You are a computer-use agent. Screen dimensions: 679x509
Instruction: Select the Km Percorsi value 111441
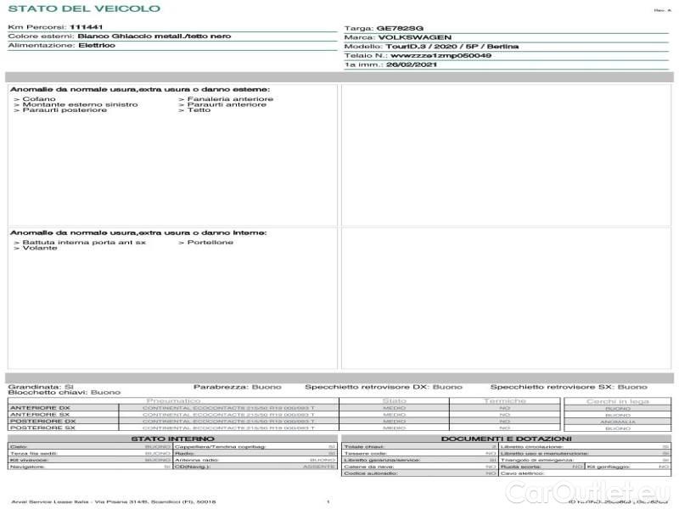click(87, 27)
